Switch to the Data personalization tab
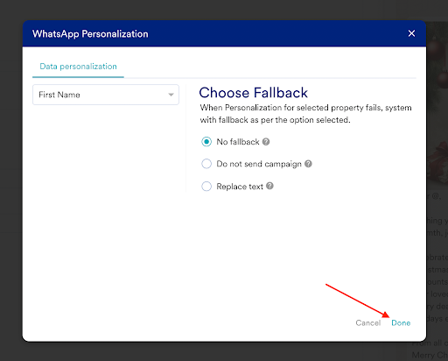This screenshot has width=448, height=361. tap(78, 67)
